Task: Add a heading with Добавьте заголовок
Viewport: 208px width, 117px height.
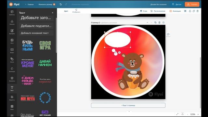Action: pyautogui.click(x=36, y=18)
